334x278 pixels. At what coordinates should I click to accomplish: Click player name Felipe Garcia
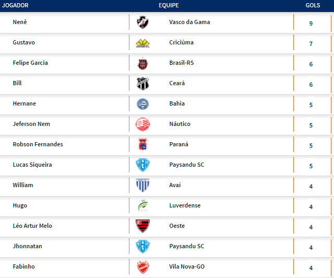point(30,63)
